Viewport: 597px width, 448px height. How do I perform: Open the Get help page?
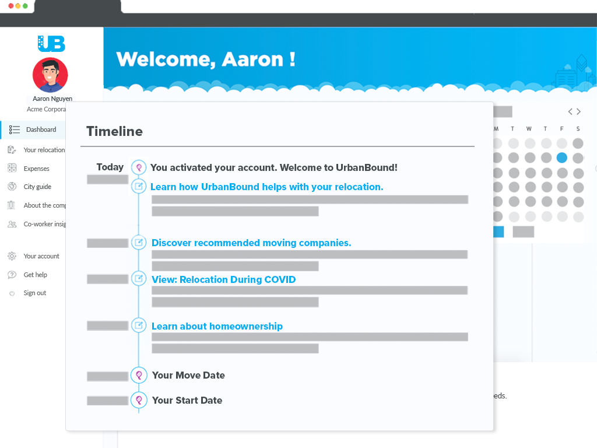click(x=36, y=275)
